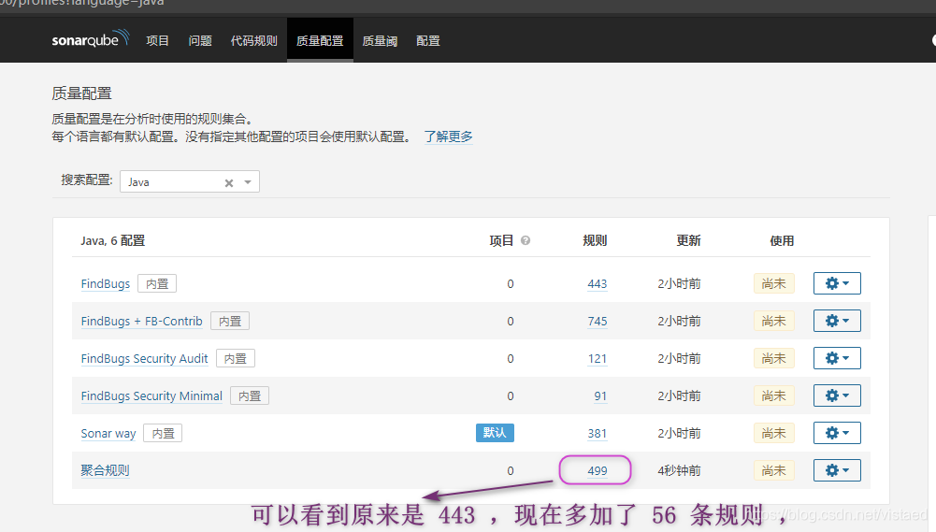View the 381 rules of Sonar way
Screen dimensions: 936x532
point(597,434)
